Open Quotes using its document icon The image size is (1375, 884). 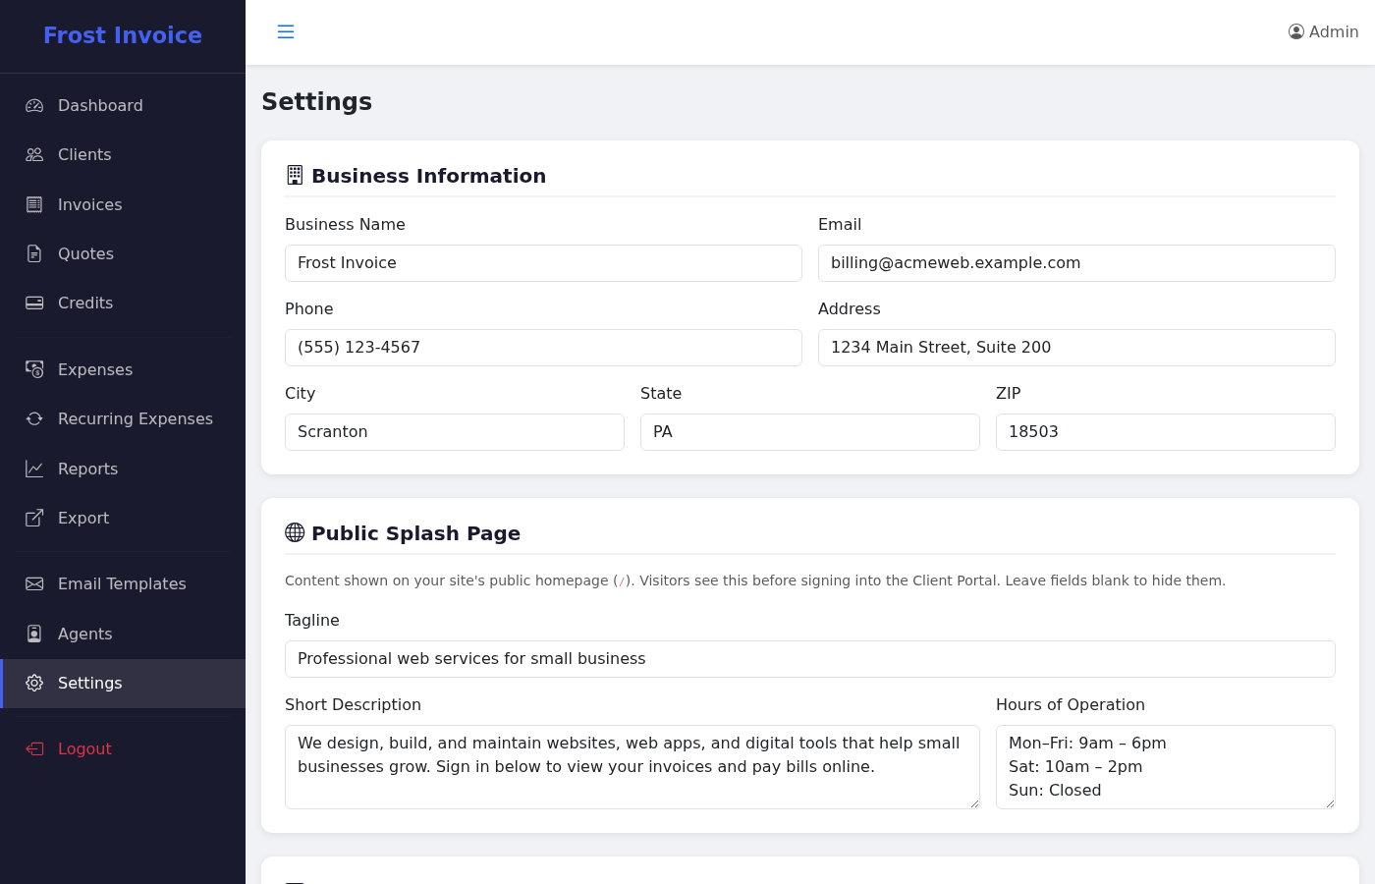(x=33, y=253)
